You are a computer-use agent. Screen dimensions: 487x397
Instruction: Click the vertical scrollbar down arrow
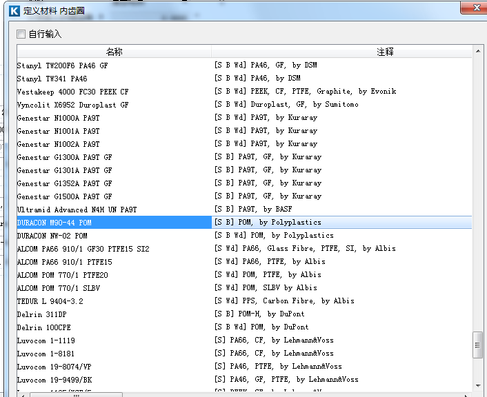pyautogui.click(x=478, y=386)
